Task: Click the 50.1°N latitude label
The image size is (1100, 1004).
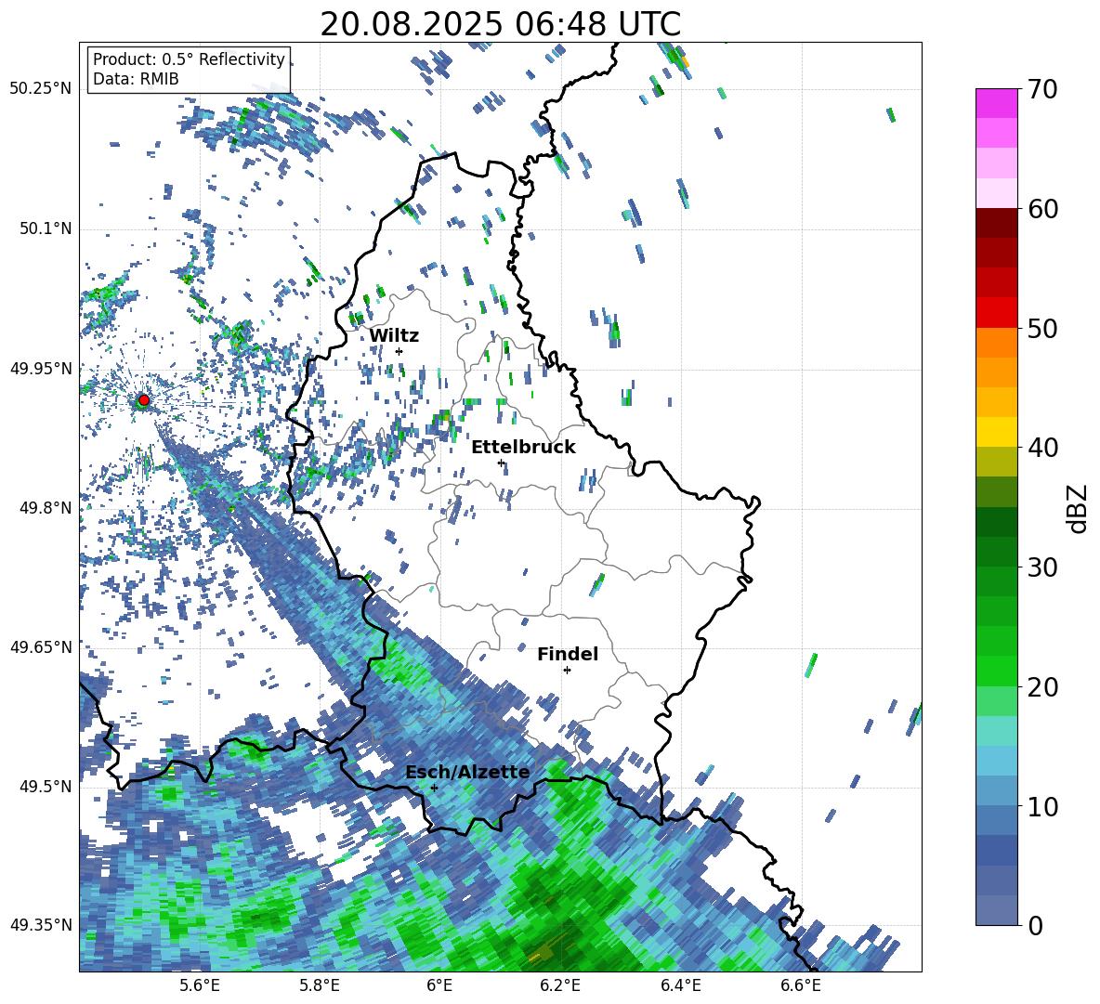Action: [45, 229]
